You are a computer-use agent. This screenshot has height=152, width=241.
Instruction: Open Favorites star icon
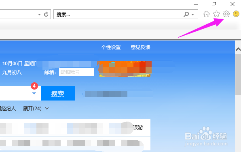pos(216,14)
